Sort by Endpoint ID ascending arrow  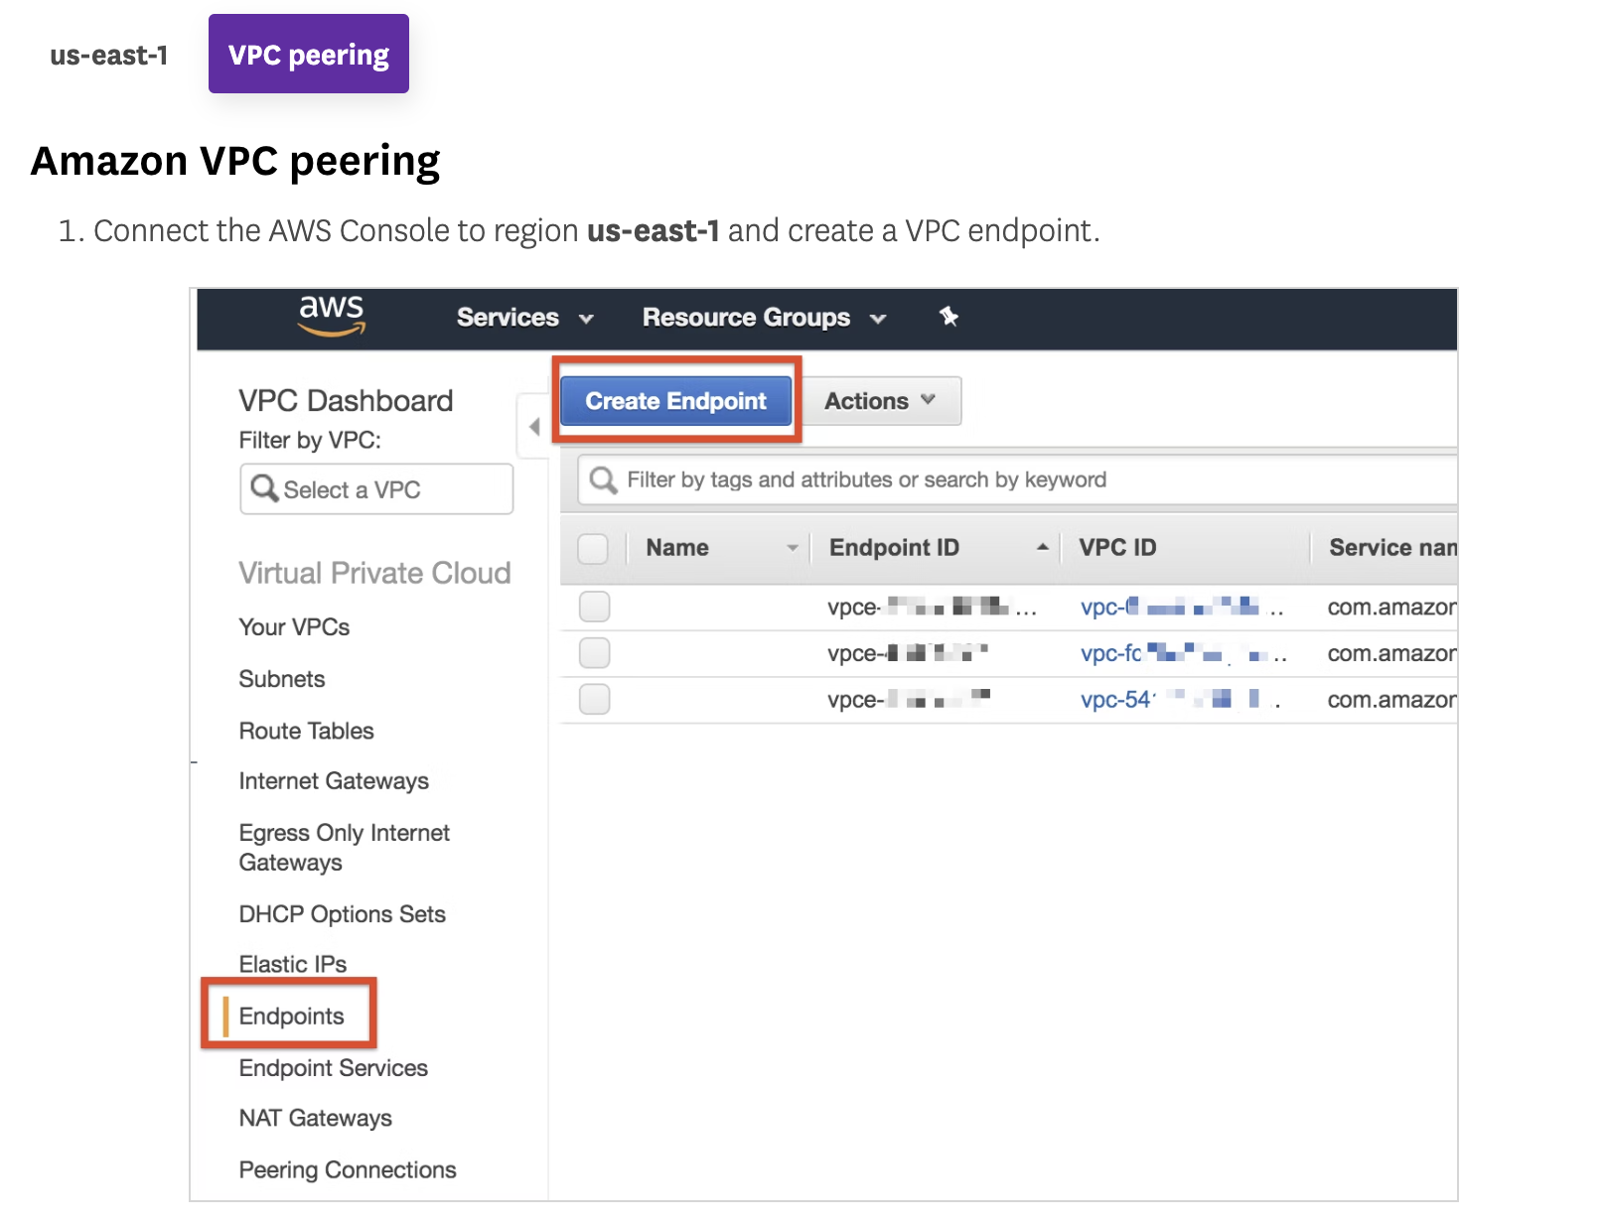(x=1042, y=547)
